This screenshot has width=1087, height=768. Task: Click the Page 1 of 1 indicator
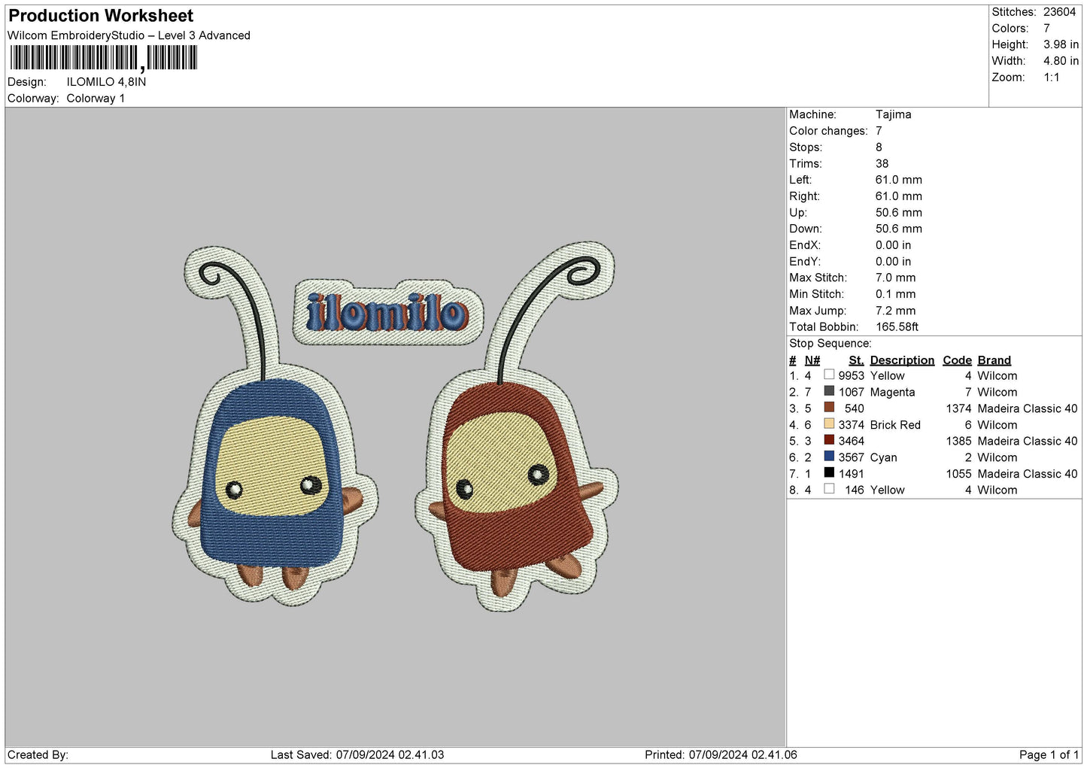click(x=1049, y=754)
